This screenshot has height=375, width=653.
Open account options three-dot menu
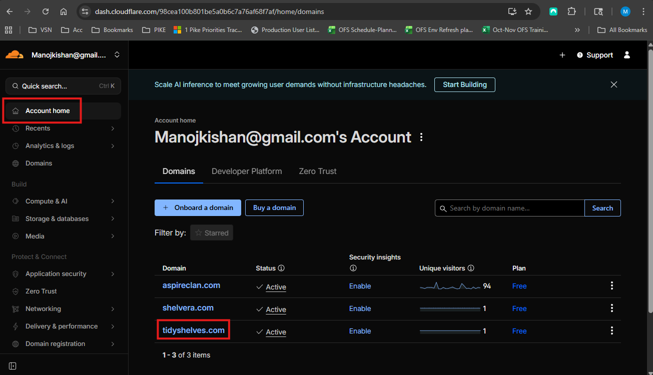421,137
